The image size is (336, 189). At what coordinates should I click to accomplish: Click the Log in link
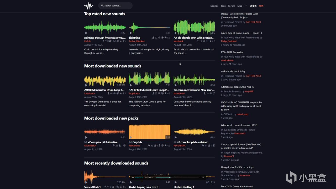coord(253,6)
